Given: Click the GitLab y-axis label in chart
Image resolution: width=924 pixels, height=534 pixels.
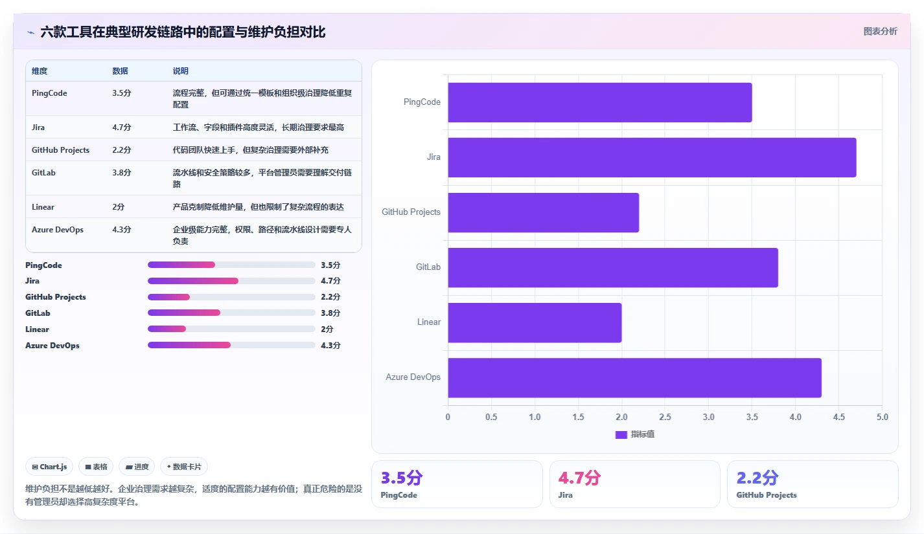Looking at the screenshot, I should pos(428,267).
